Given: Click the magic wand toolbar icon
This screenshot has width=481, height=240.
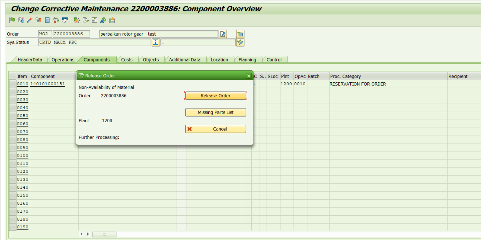Looking at the screenshot, I should pos(30,20).
